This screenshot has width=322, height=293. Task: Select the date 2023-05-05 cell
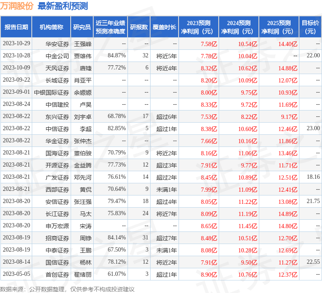(16, 274)
